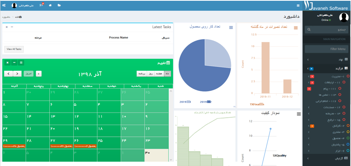The height and width of the screenshot is (166, 351).
Task: Open the folder icon in top bar
Action: point(59,6)
